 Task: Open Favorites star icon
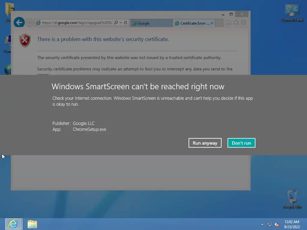[x=236, y=22]
